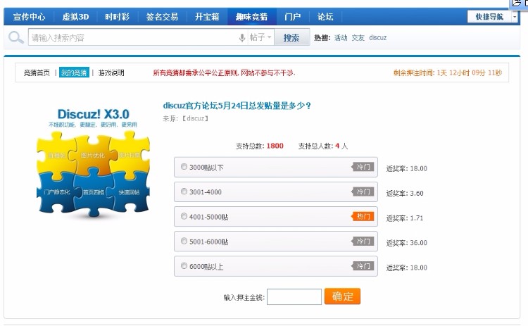Screen dimensions: 528x326
Task: Select the 6000贴以上 radio option
Action: coord(184,266)
